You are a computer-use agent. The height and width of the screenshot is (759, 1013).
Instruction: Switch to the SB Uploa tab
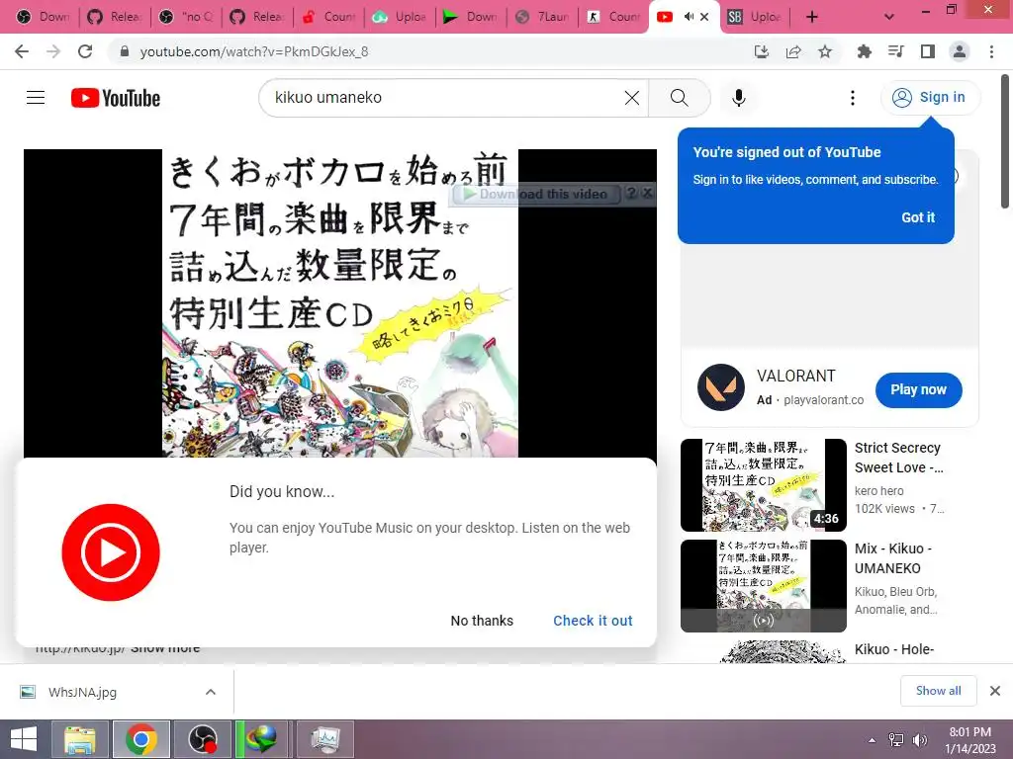tap(753, 17)
